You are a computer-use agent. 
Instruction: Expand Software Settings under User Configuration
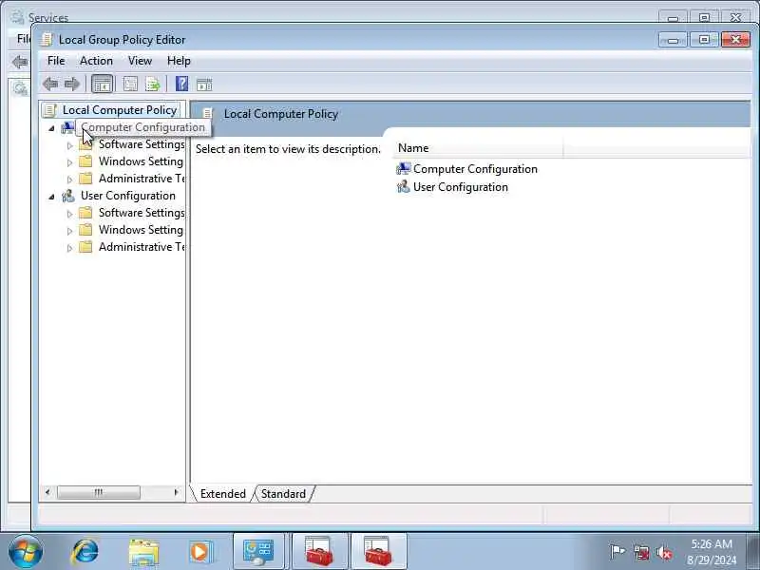(x=69, y=214)
